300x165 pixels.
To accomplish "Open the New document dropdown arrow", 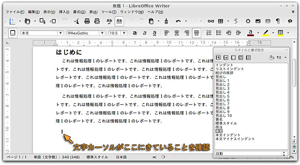I will click(x=20, y=21).
